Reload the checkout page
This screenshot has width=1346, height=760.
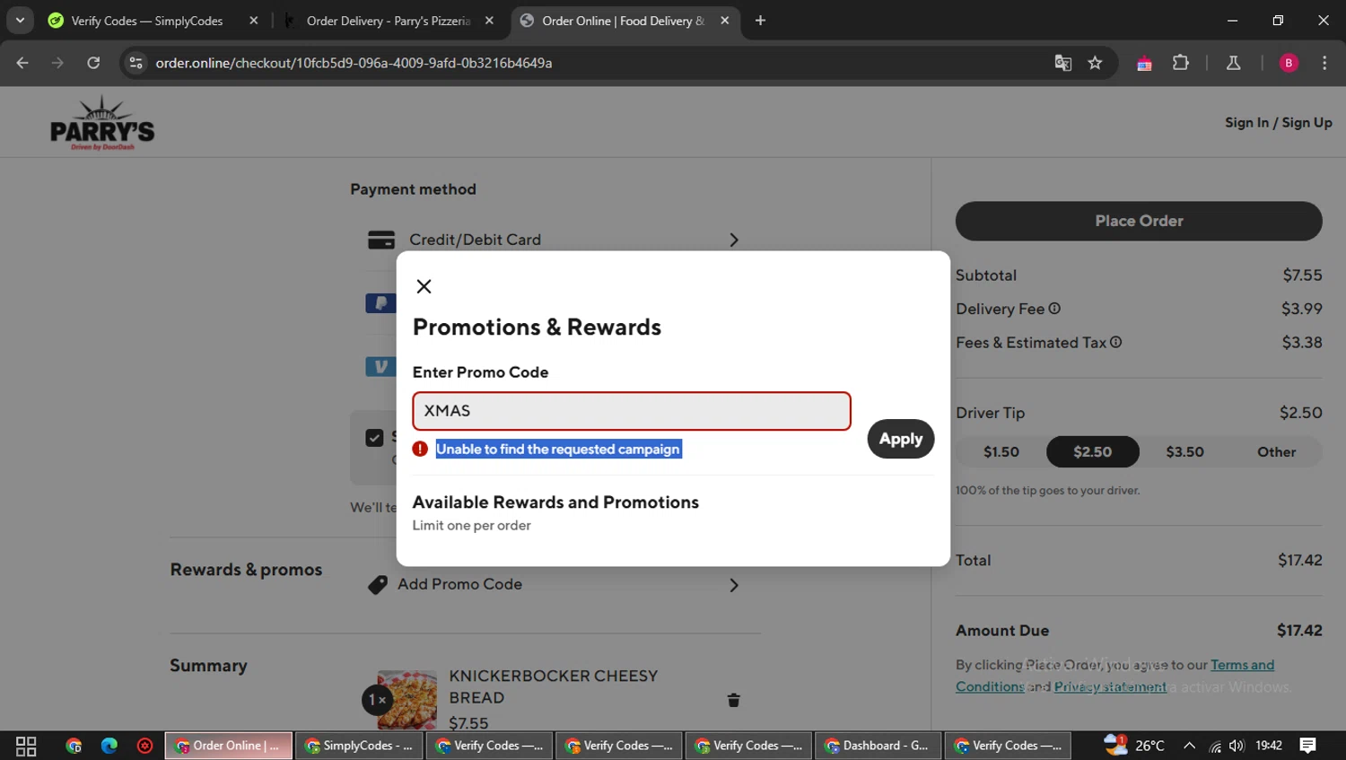click(93, 63)
